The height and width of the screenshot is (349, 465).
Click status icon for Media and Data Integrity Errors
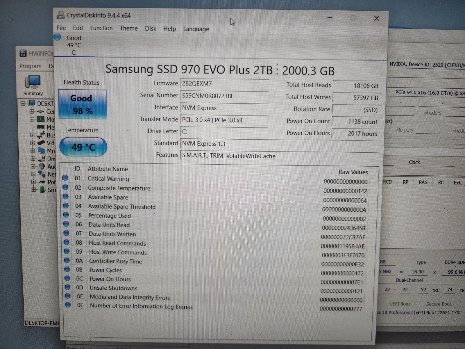click(68, 296)
